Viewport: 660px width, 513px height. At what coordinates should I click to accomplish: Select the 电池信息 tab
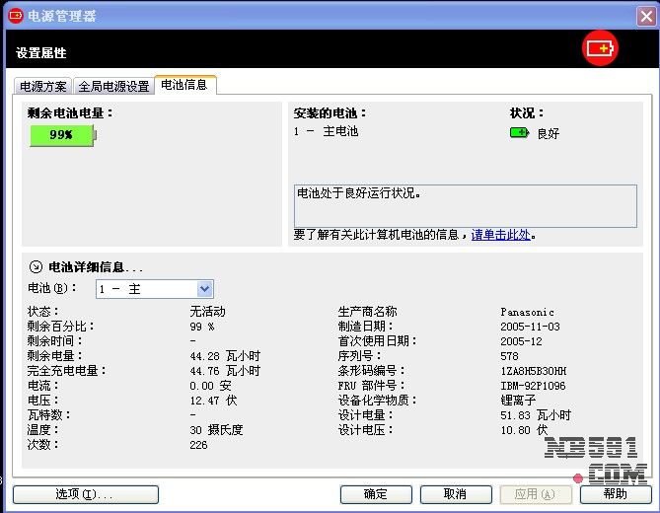point(185,85)
